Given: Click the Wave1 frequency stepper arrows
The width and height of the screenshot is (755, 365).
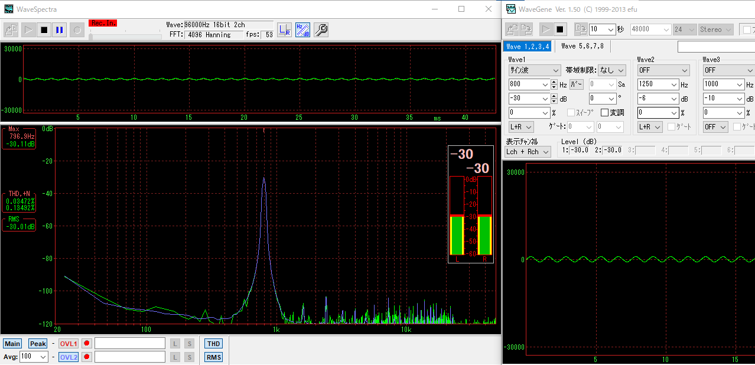Looking at the screenshot, I should [x=555, y=84].
